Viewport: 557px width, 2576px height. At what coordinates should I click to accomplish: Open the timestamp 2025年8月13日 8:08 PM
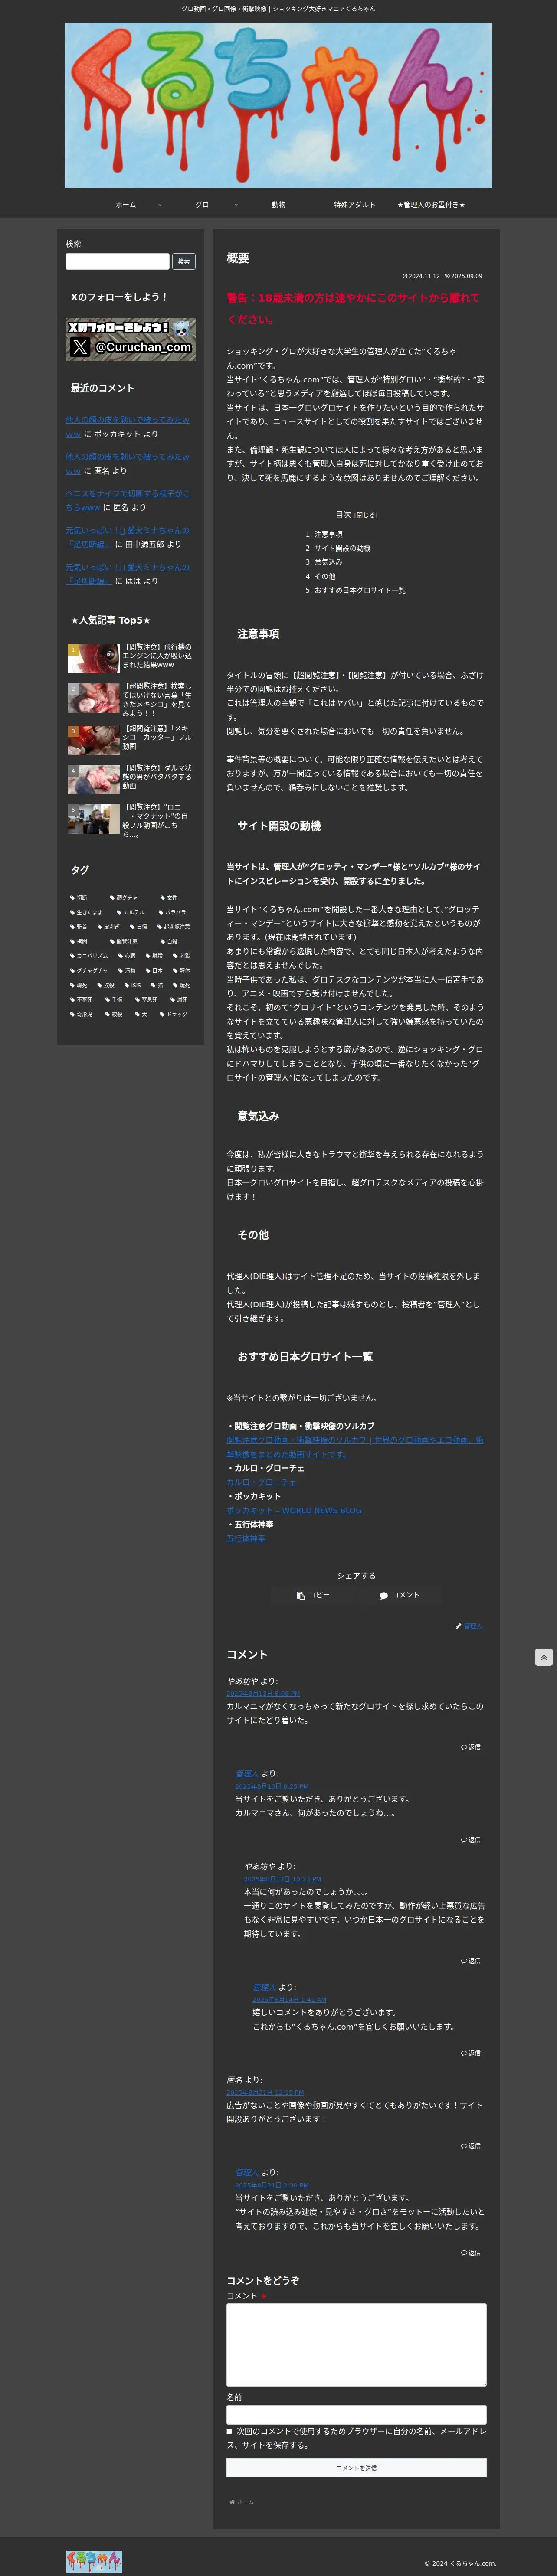pos(263,1694)
